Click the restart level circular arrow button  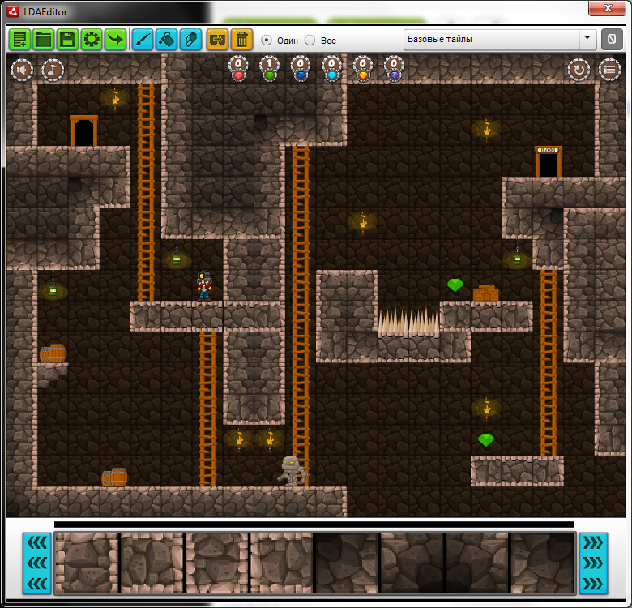pyautogui.click(x=579, y=70)
